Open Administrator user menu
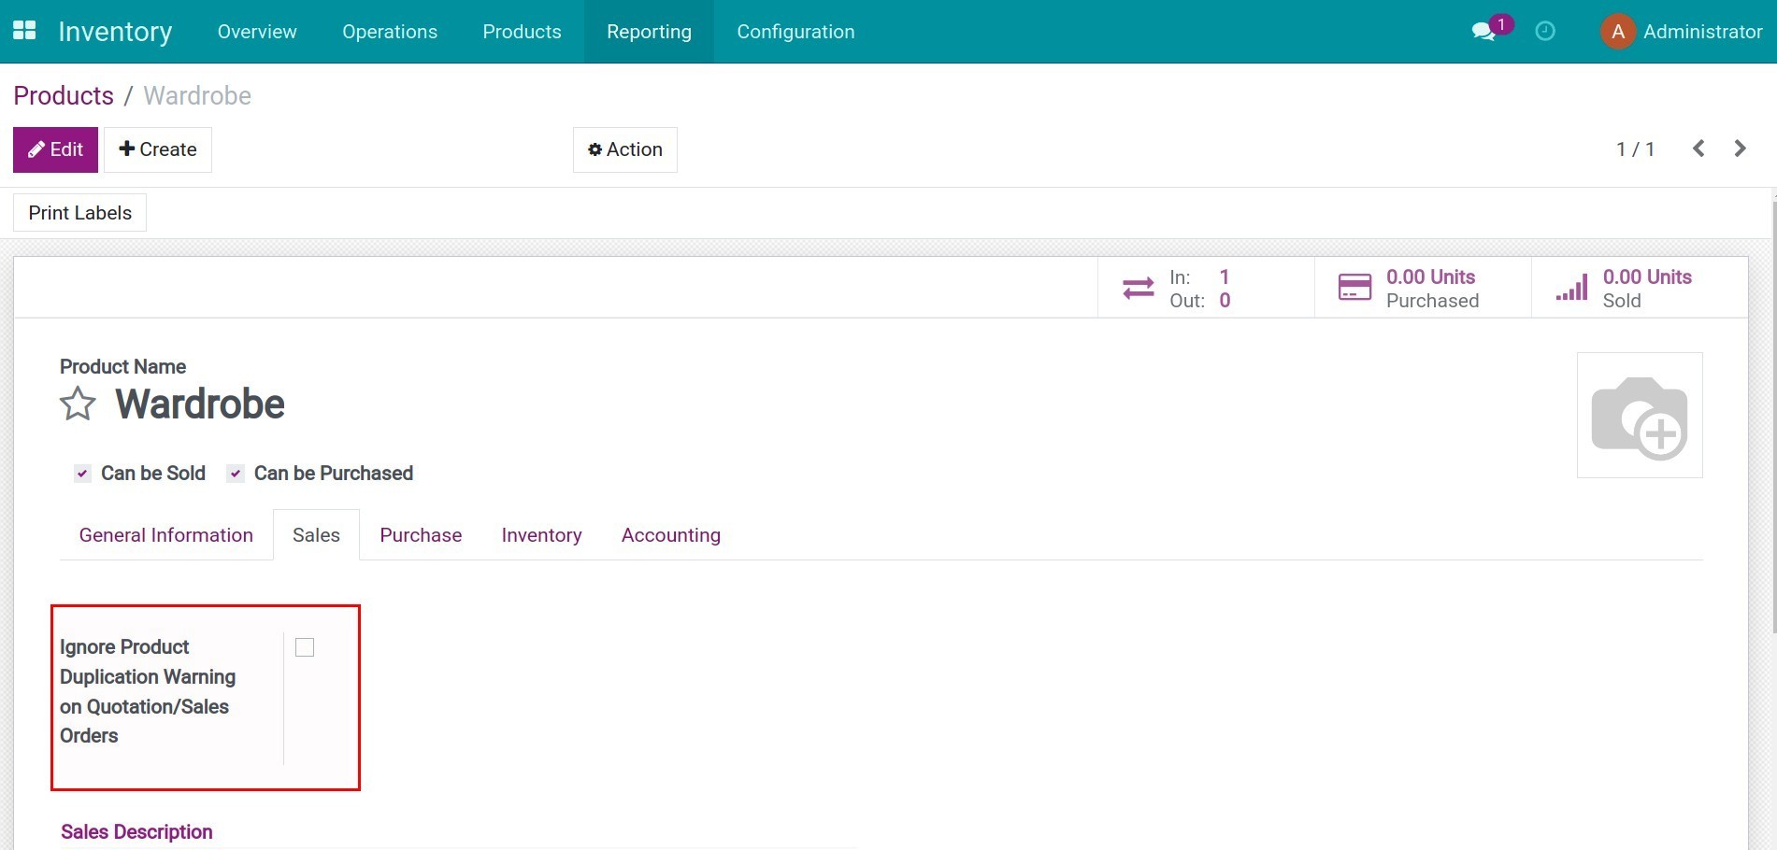This screenshot has width=1777, height=850. click(1682, 32)
